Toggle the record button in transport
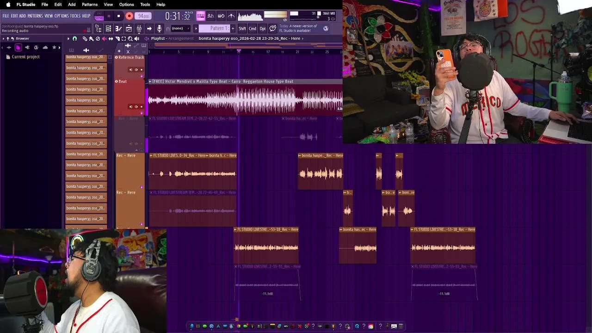Viewport: 592px width, 333px height. tap(129, 16)
